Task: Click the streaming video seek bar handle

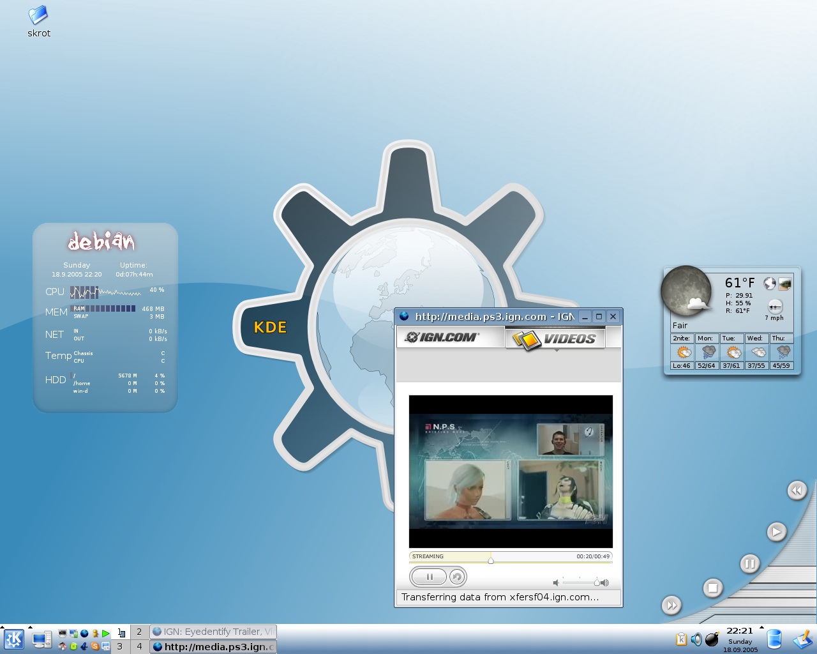Action: [491, 560]
